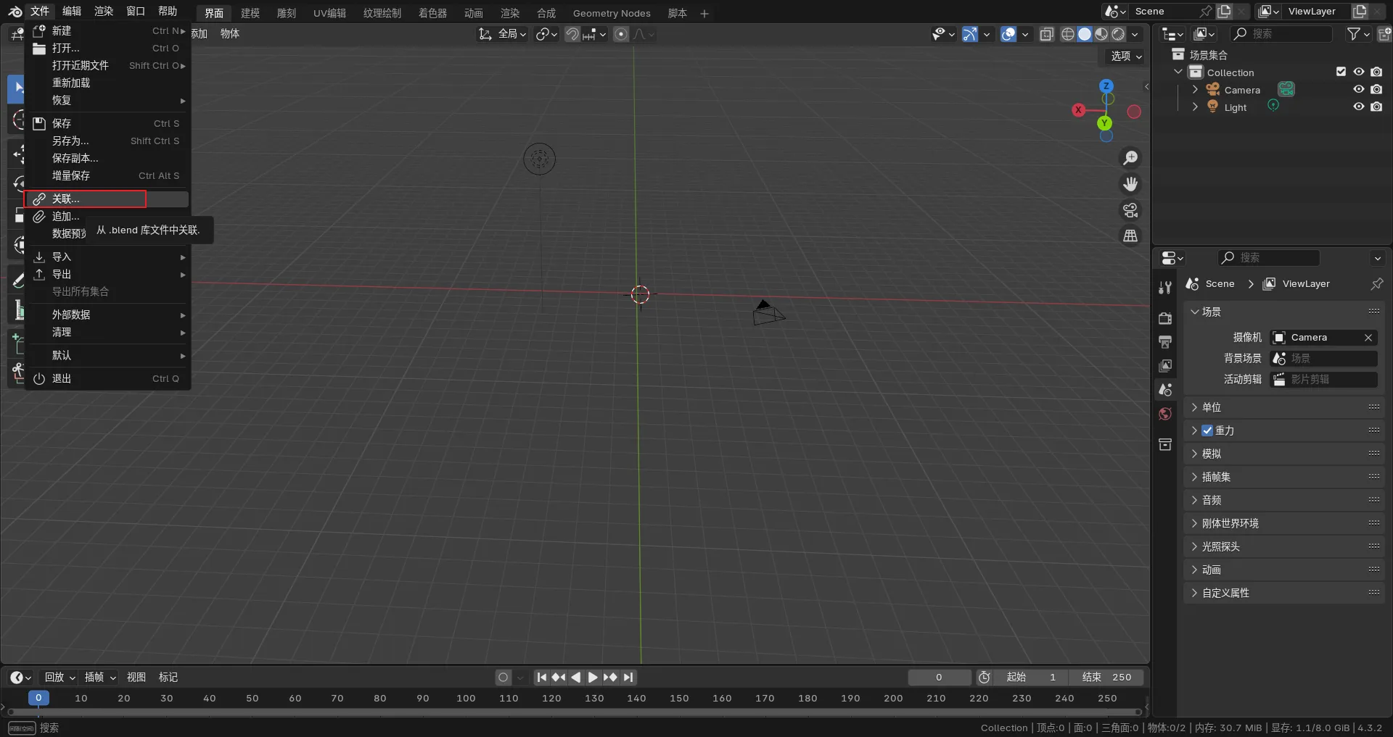Toggle X-ray display in viewport header
The width and height of the screenshot is (1393, 737).
click(x=1046, y=34)
